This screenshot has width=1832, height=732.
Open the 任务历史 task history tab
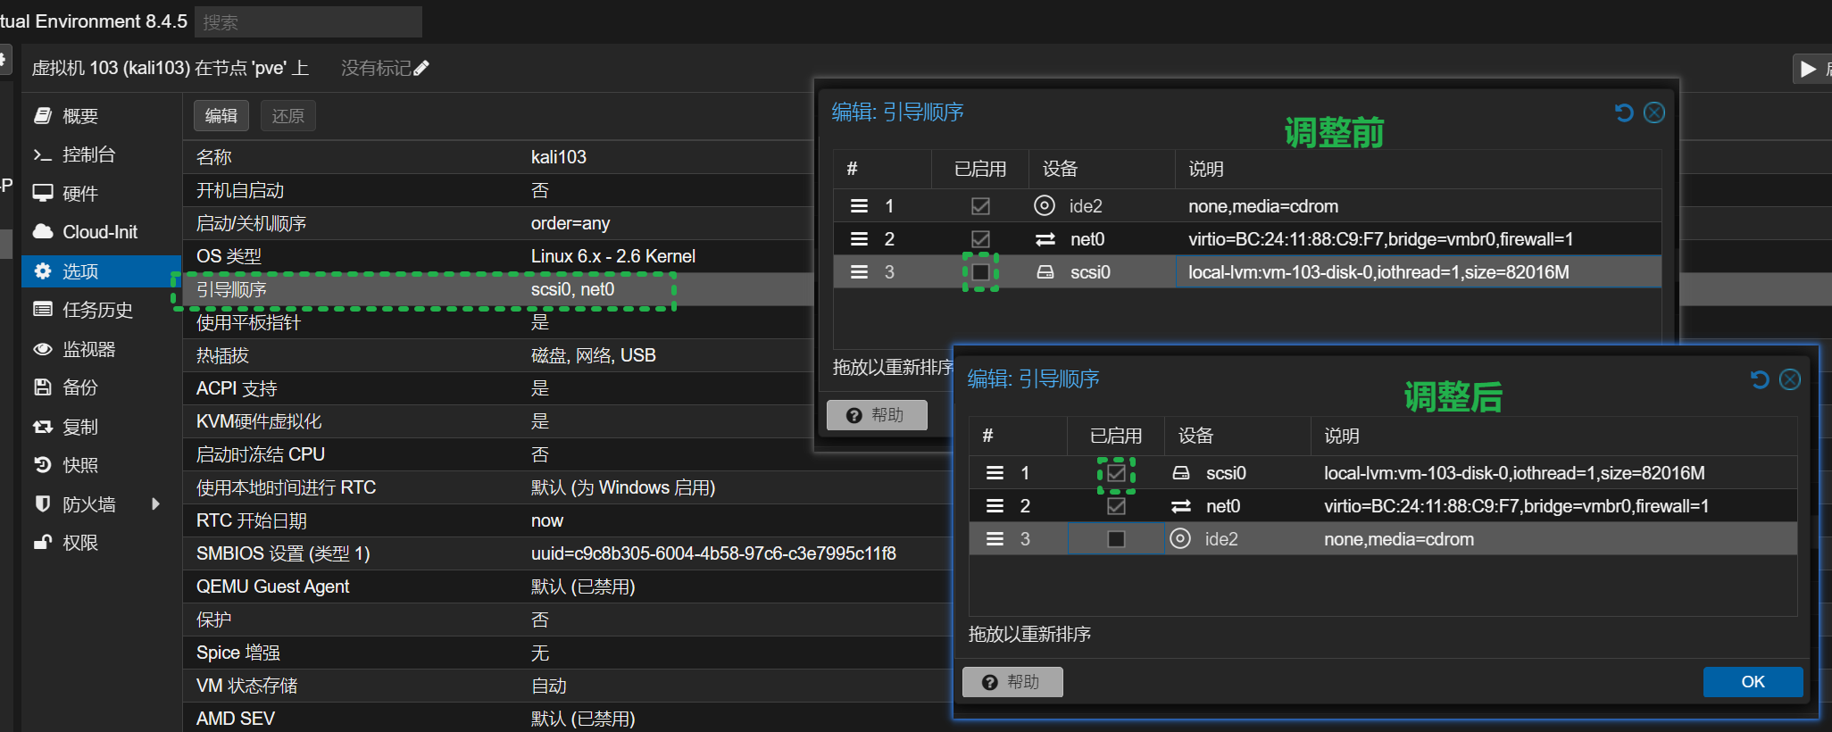[x=100, y=310]
